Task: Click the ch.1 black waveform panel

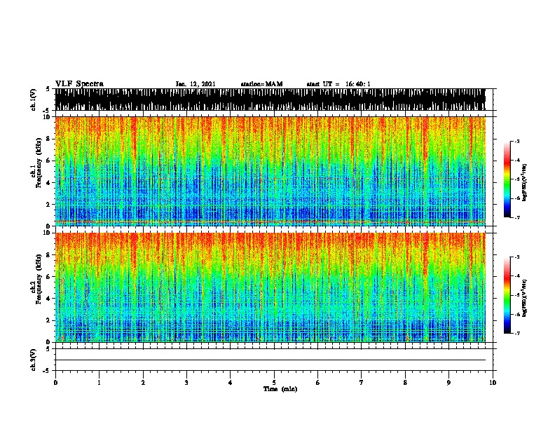Action: pos(270,100)
